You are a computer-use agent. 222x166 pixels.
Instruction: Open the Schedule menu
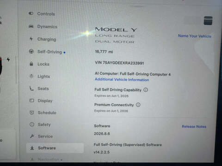[x=47, y=113]
